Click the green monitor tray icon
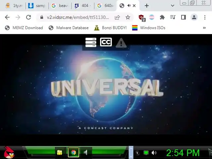Screen dimensions: 212x159 tap(146, 153)
